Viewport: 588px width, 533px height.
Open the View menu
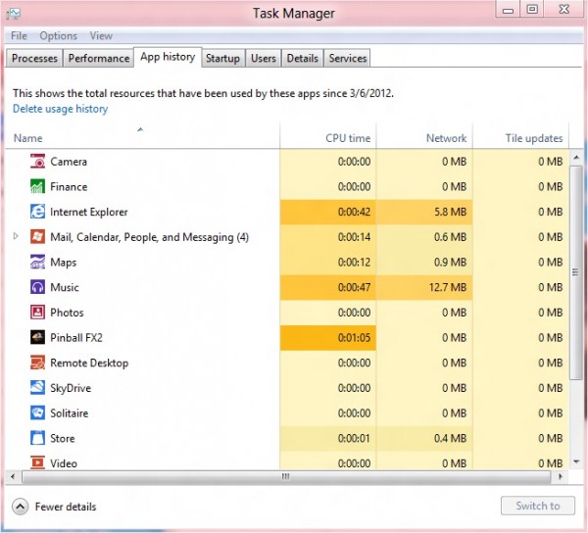(x=101, y=36)
